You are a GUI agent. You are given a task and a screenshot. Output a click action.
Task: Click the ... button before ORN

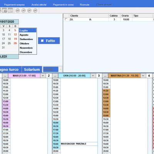pyautogui.click(x=55, y=76)
